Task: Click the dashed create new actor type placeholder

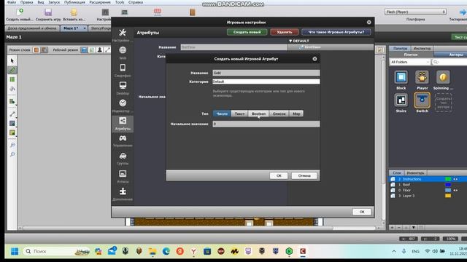Action: coord(443,103)
